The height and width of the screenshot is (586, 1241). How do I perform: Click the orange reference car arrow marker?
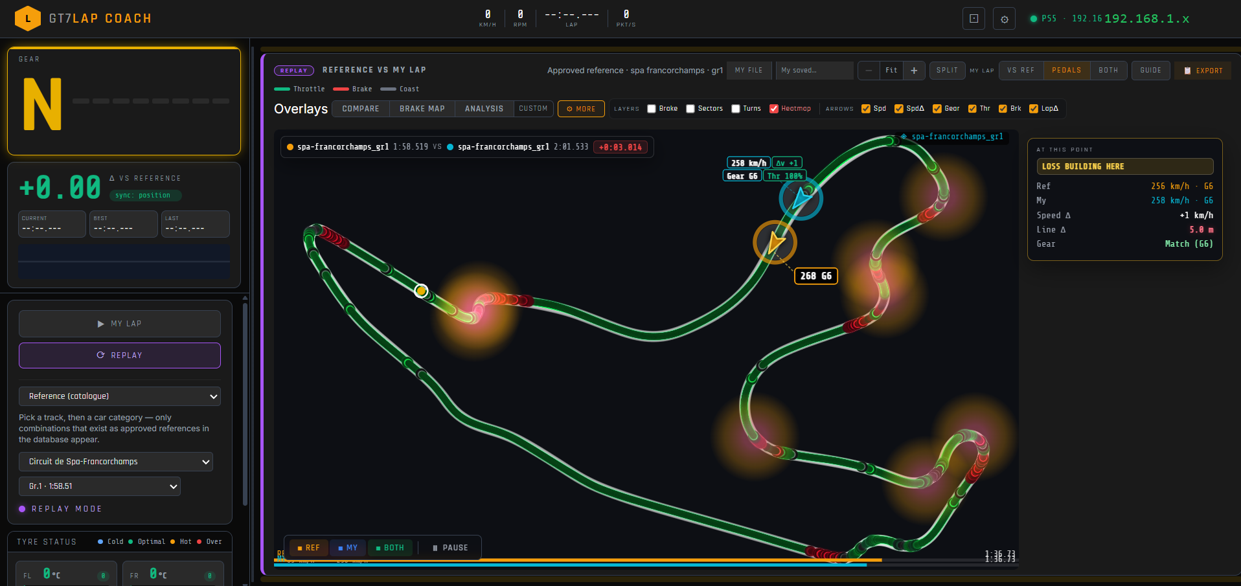pyautogui.click(x=775, y=242)
